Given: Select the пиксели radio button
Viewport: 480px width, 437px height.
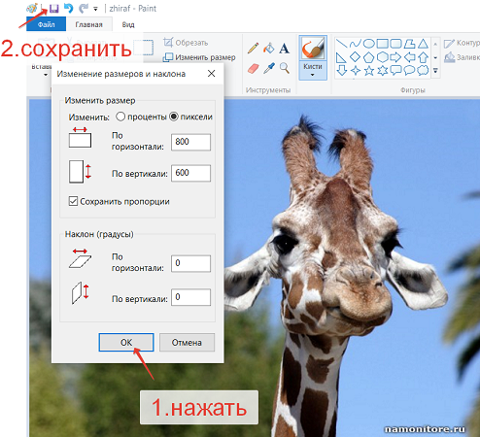Looking at the screenshot, I should (x=174, y=117).
